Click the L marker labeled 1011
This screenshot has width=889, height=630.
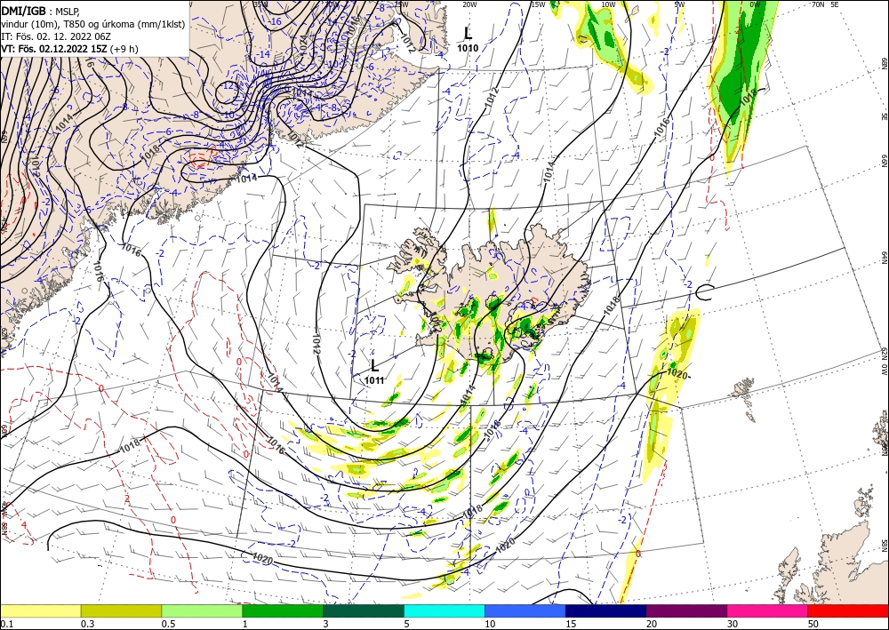(x=374, y=365)
